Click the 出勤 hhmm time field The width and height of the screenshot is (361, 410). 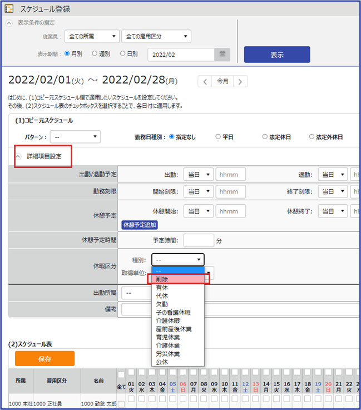(x=230, y=175)
